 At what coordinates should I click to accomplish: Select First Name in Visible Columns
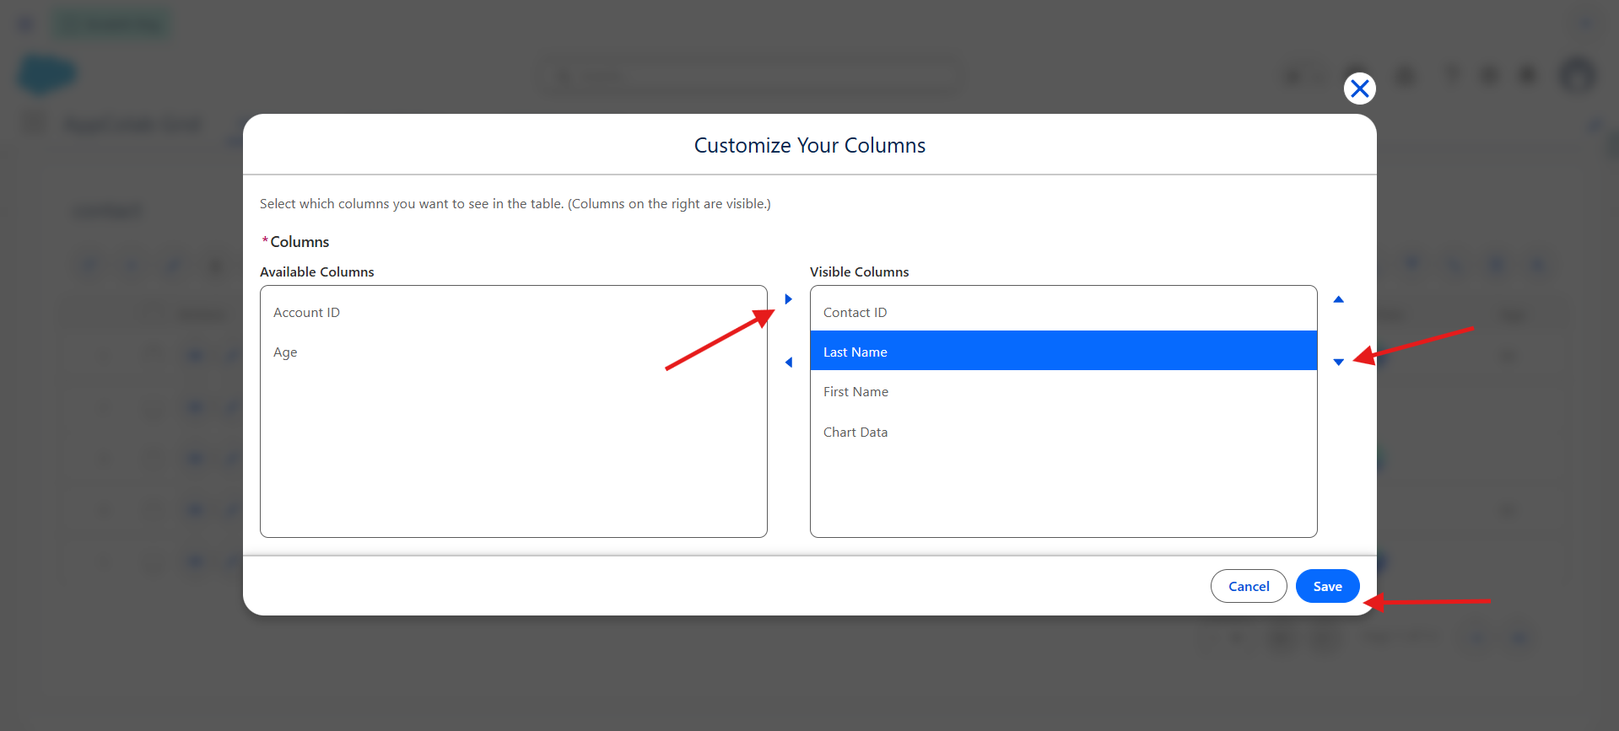1063,391
